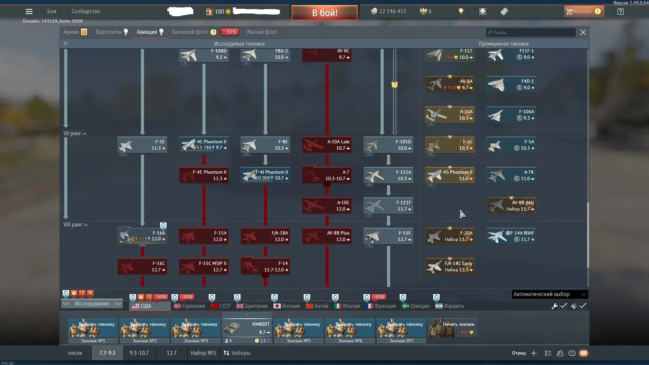Image resolution: width=649 pixels, height=365 pixels.
Task: Switch to the Малый флот tab
Action: pyautogui.click(x=262, y=32)
